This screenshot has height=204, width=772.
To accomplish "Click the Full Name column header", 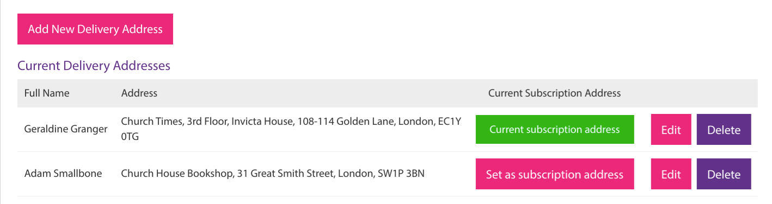I will 47,93.
